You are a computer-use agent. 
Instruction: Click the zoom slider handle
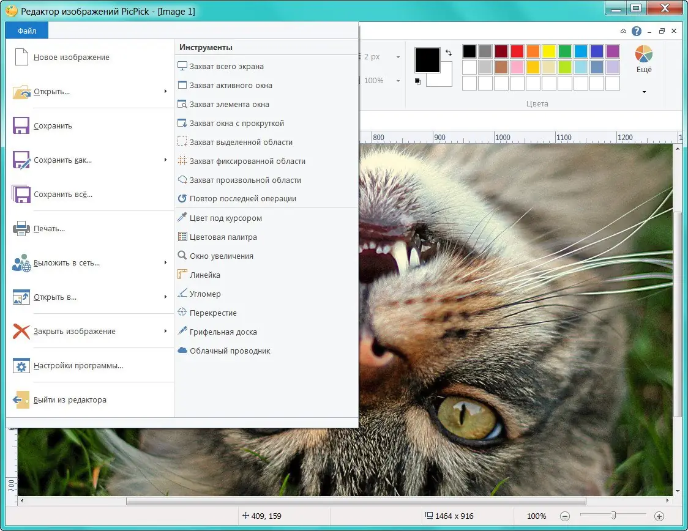pos(613,516)
